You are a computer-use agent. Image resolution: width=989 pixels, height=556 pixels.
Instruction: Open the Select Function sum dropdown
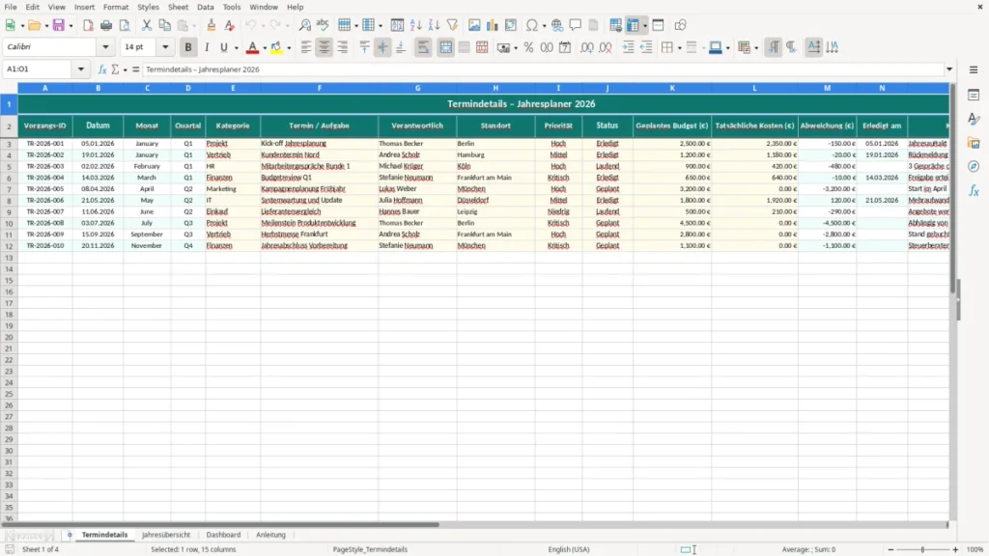[x=125, y=69]
